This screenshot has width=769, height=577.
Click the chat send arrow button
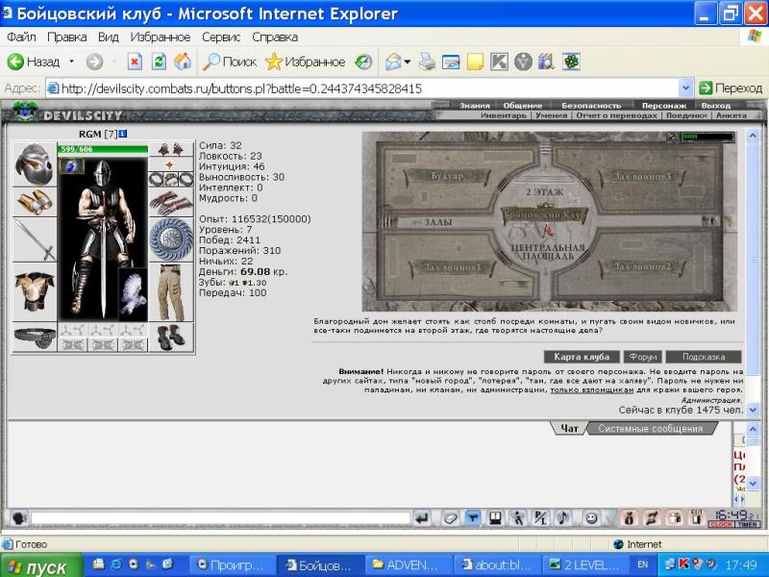[422, 517]
